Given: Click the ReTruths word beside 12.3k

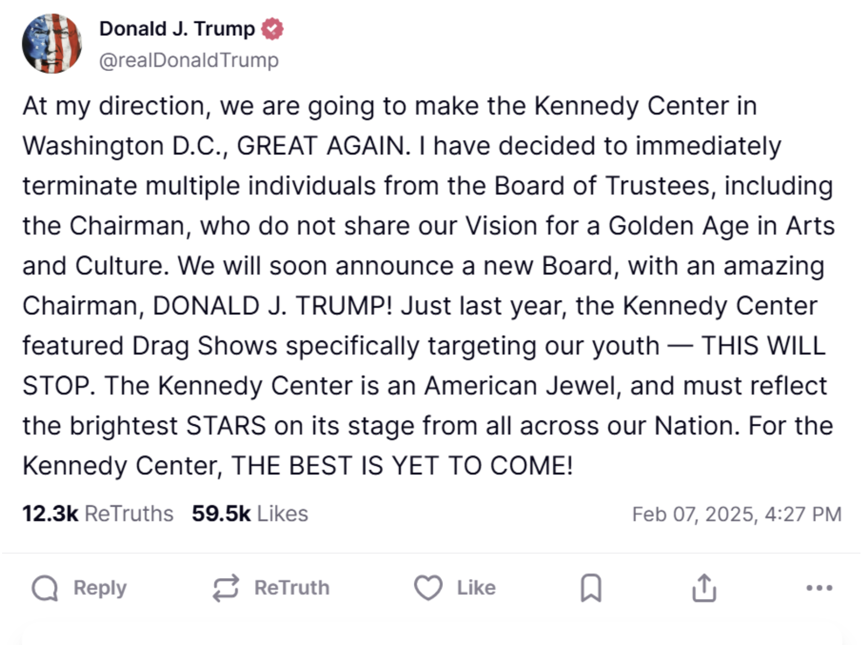Looking at the screenshot, I should pyautogui.click(x=129, y=514).
